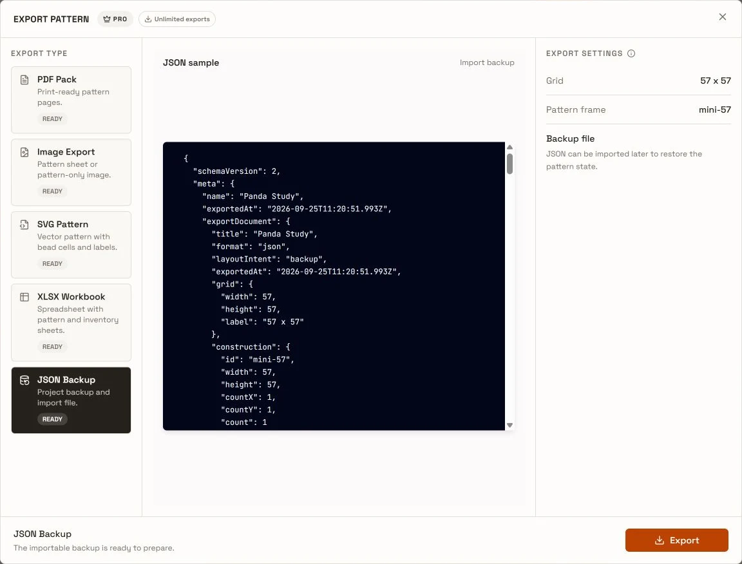Click the Unlimited exports badge
Image resolution: width=742 pixels, height=564 pixels.
coord(177,19)
